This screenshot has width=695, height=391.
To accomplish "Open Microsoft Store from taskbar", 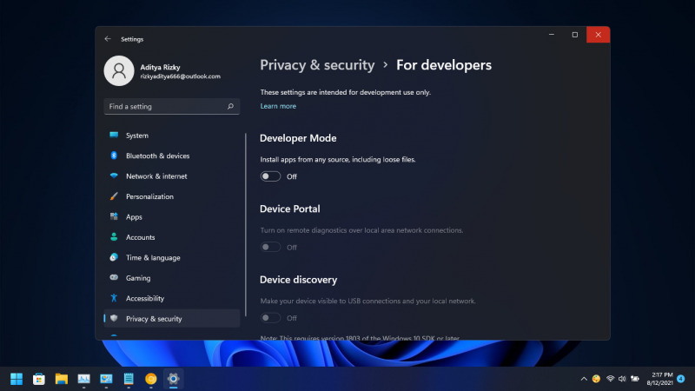I will [39, 379].
